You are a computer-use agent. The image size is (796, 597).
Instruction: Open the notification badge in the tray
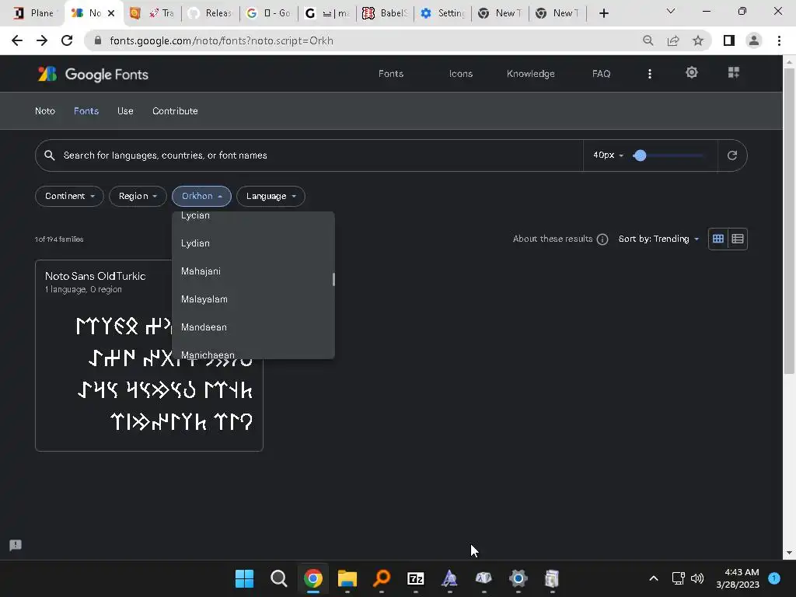coord(774,578)
